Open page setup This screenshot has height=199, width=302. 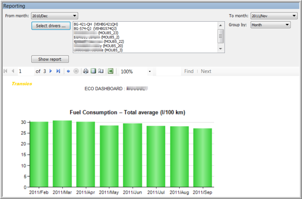pyautogui.click(x=101, y=71)
